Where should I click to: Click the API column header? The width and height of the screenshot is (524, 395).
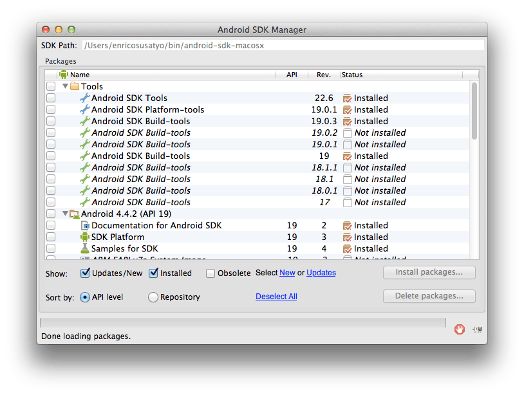[292, 75]
